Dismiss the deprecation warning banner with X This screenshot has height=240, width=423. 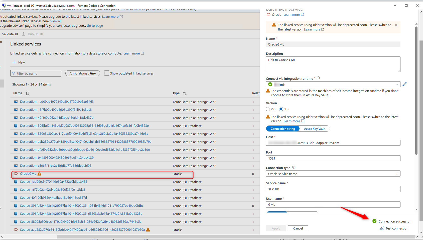pyautogui.click(x=396, y=25)
